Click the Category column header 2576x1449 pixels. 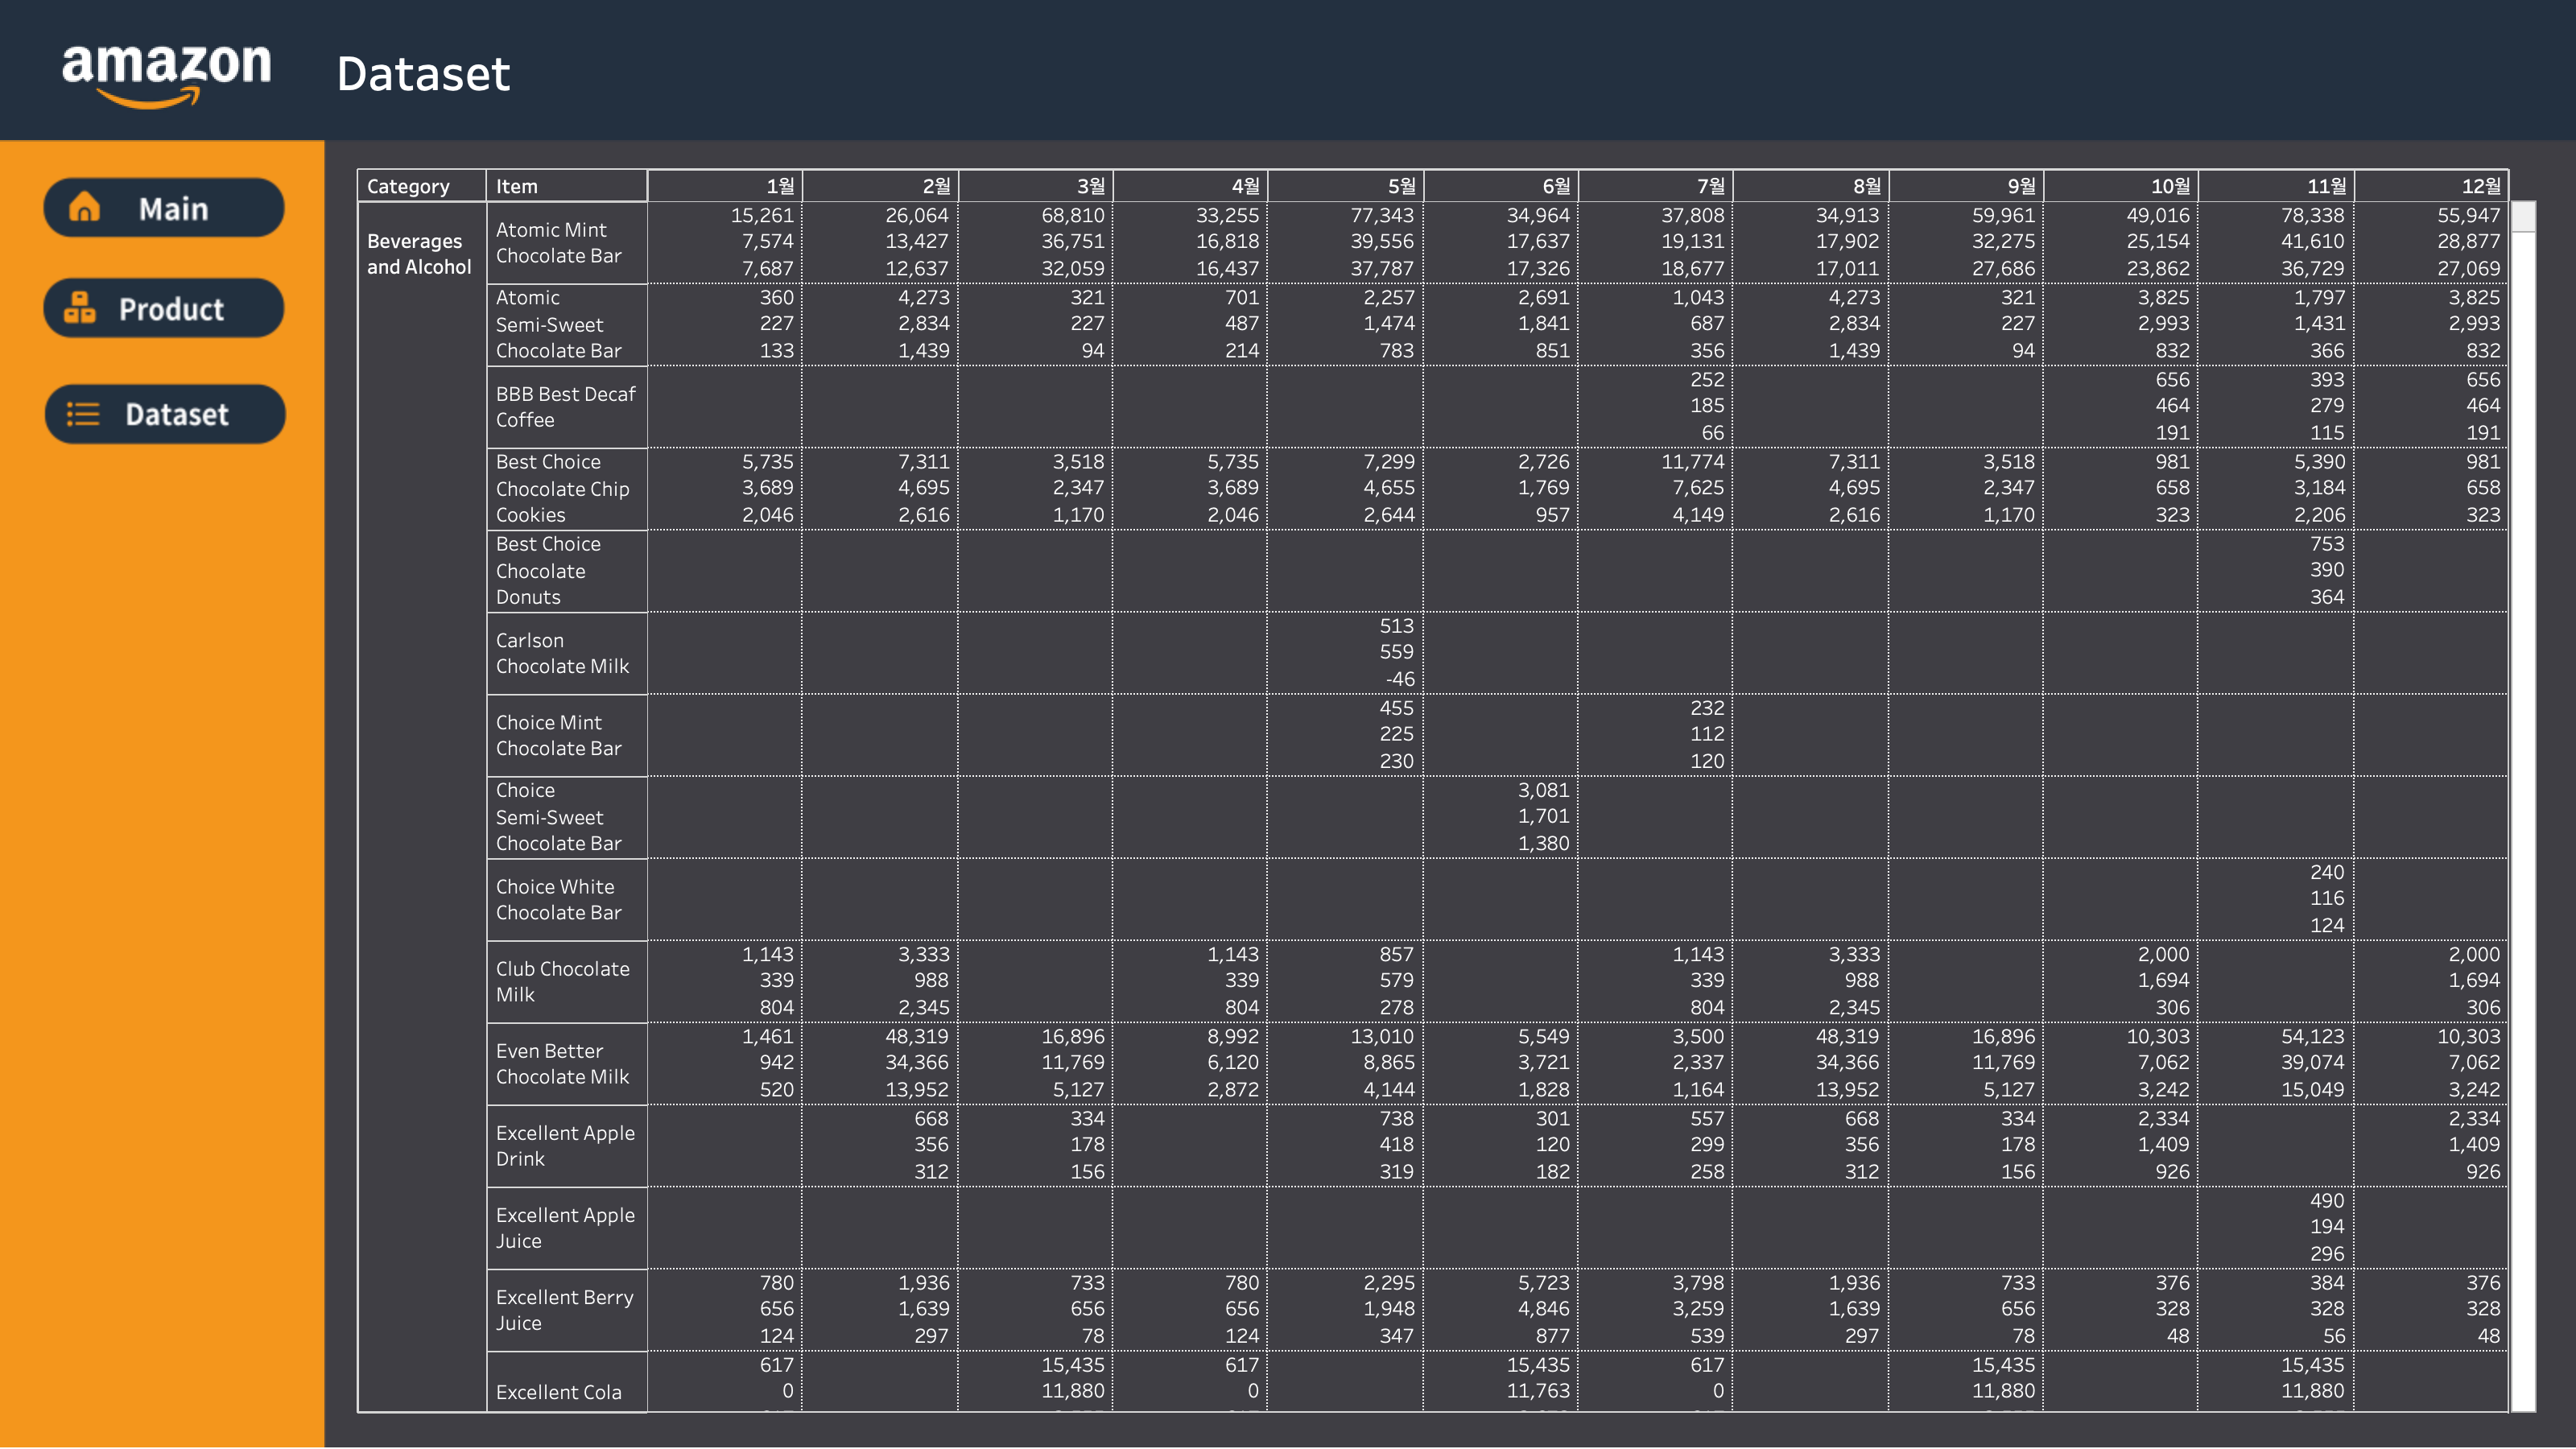(x=408, y=186)
